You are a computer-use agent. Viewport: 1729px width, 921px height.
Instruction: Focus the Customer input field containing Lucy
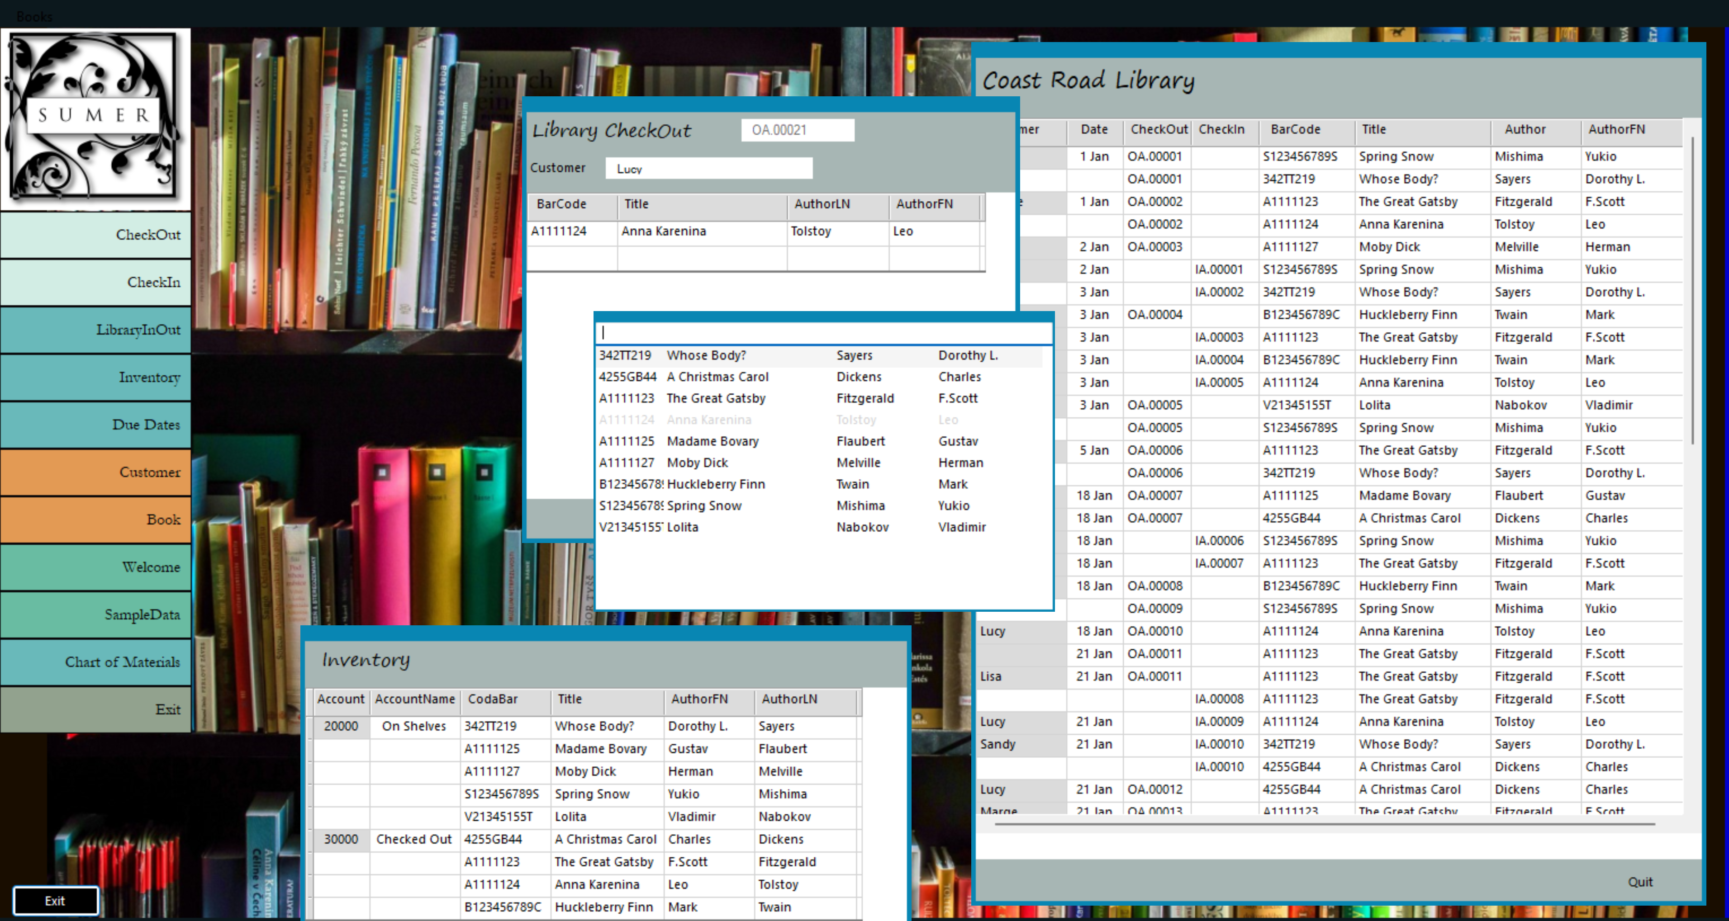click(x=708, y=169)
